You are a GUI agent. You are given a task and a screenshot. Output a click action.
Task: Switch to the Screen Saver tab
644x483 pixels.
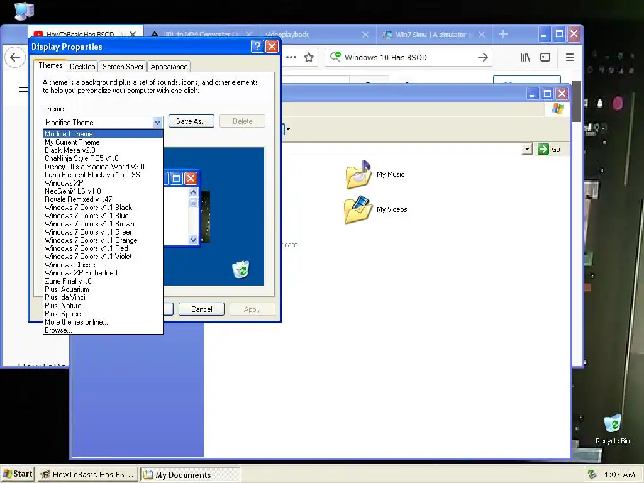tap(123, 67)
